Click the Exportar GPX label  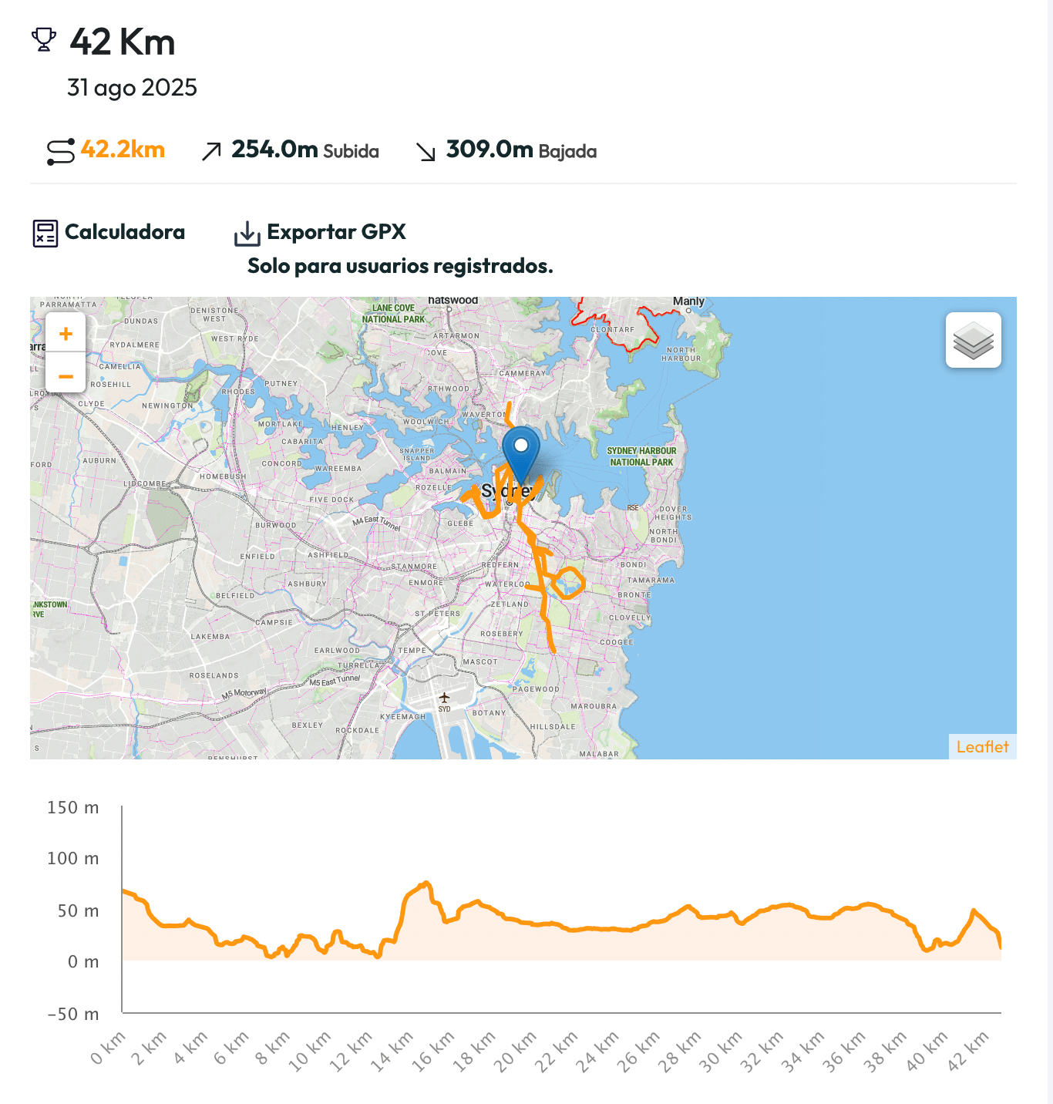[x=336, y=232]
